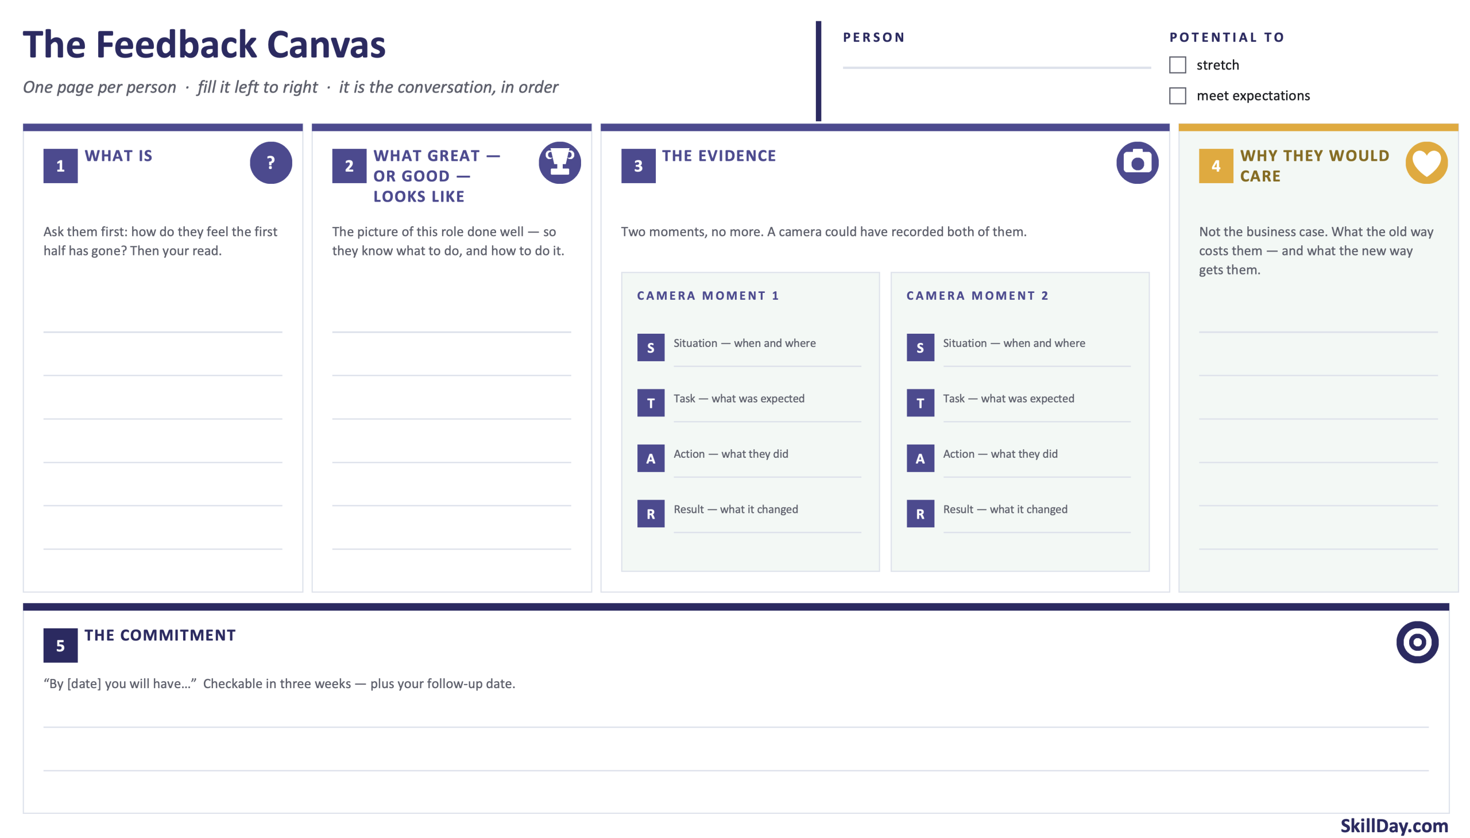Click the trophy icon in section 2
This screenshot has width=1470, height=838.
click(x=559, y=163)
